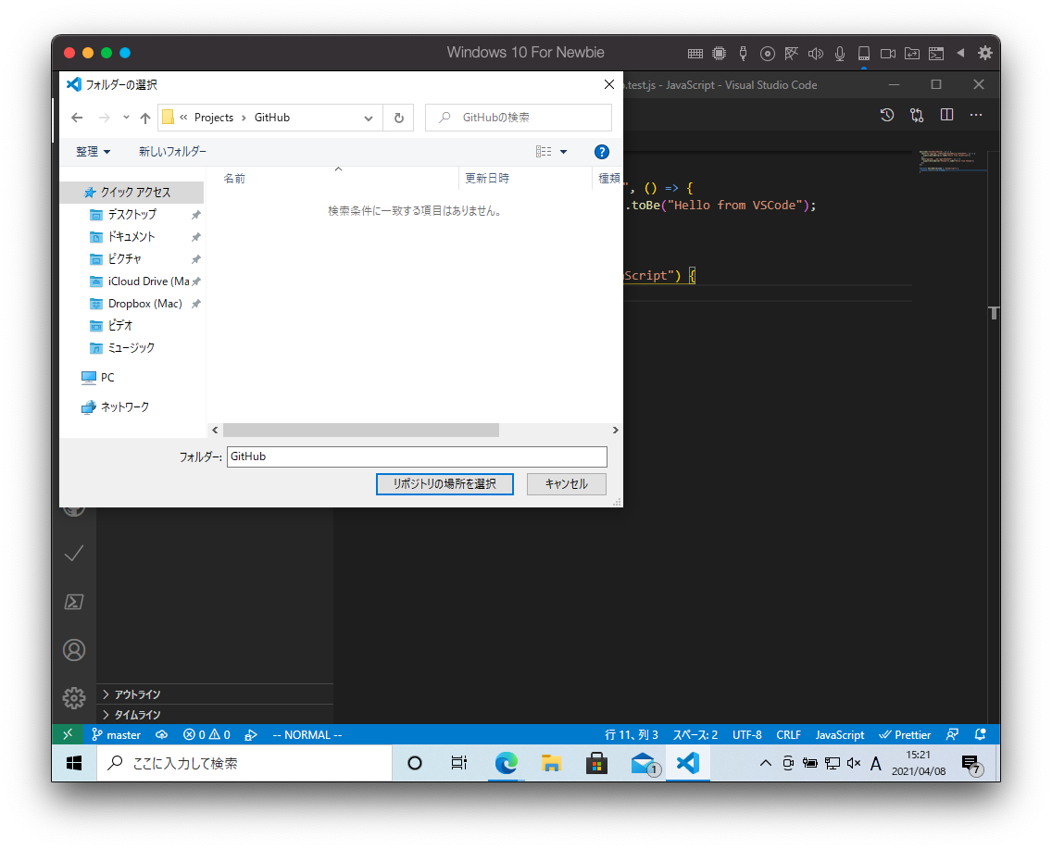
Task: Go up one folder level
Action: (x=144, y=118)
